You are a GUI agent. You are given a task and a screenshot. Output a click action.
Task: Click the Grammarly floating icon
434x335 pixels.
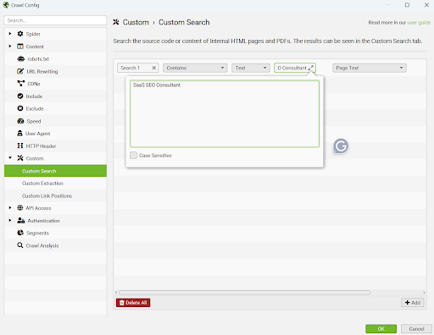pos(341,146)
